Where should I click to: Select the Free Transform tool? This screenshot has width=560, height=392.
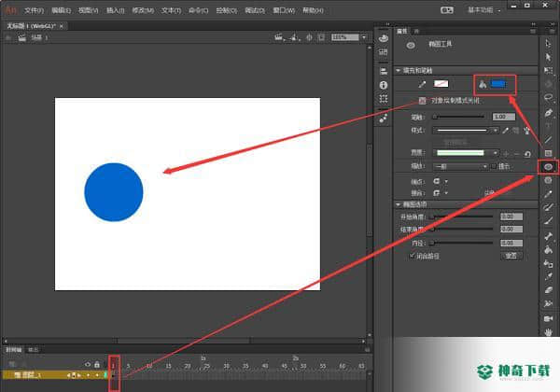point(548,70)
